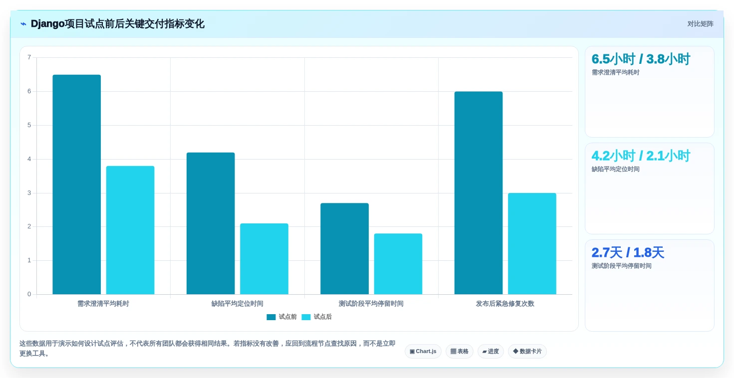Click the x-axis label 缺陷平均定位时间
This screenshot has width=734, height=378.
[x=238, y=304]
